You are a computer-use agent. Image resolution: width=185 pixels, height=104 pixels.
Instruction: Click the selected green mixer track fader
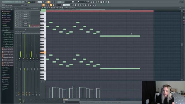[x=24, y=69]
